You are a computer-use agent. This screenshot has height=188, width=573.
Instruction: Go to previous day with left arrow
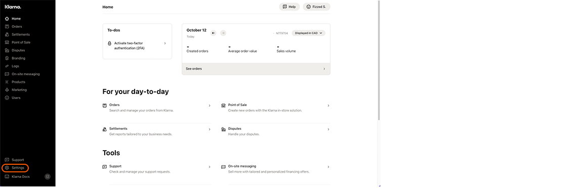(213, 33)
